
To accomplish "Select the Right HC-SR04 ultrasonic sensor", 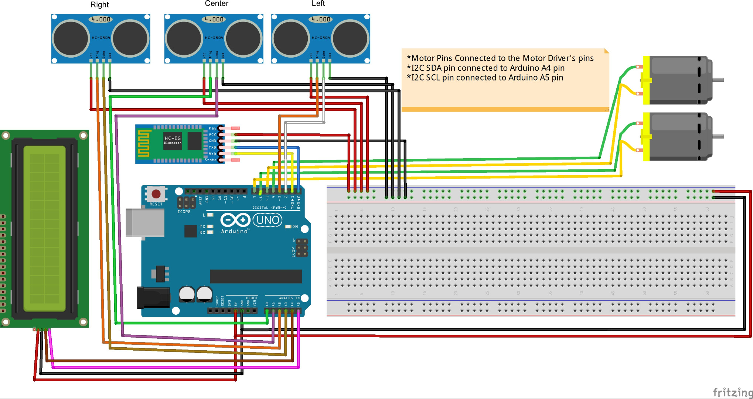I will point(100,38).
